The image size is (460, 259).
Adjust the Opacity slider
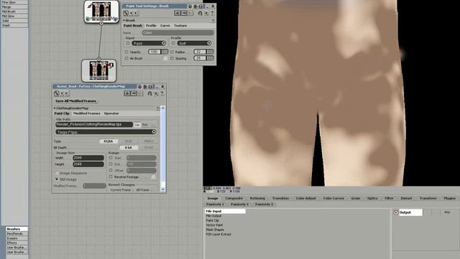coord(158,52)
